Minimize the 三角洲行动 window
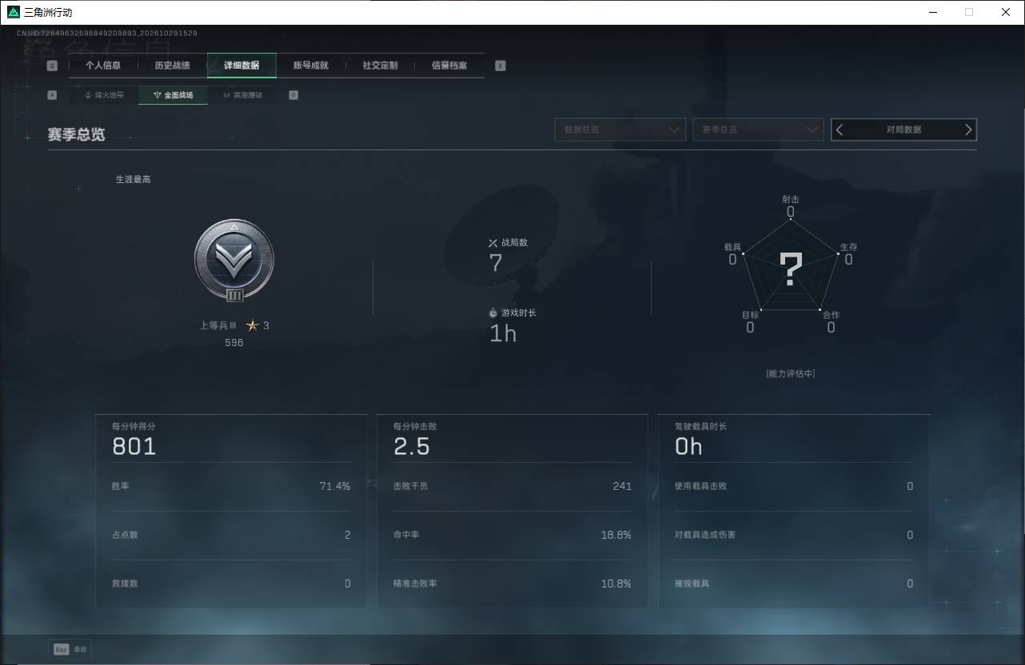This screenshot has width=1025, height=665. coord(933,12)
